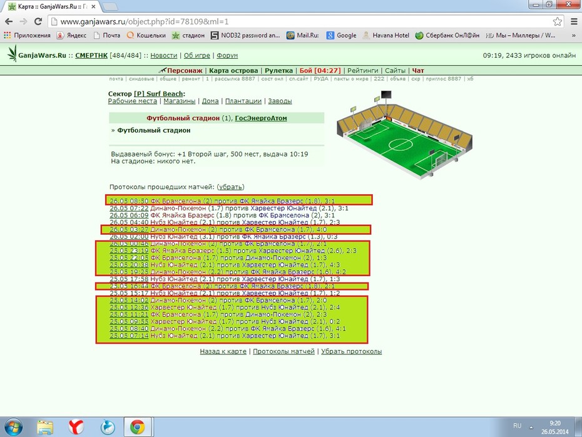
Task: Open match protocol 25.05 12:36
Action: tap(129, 307)
